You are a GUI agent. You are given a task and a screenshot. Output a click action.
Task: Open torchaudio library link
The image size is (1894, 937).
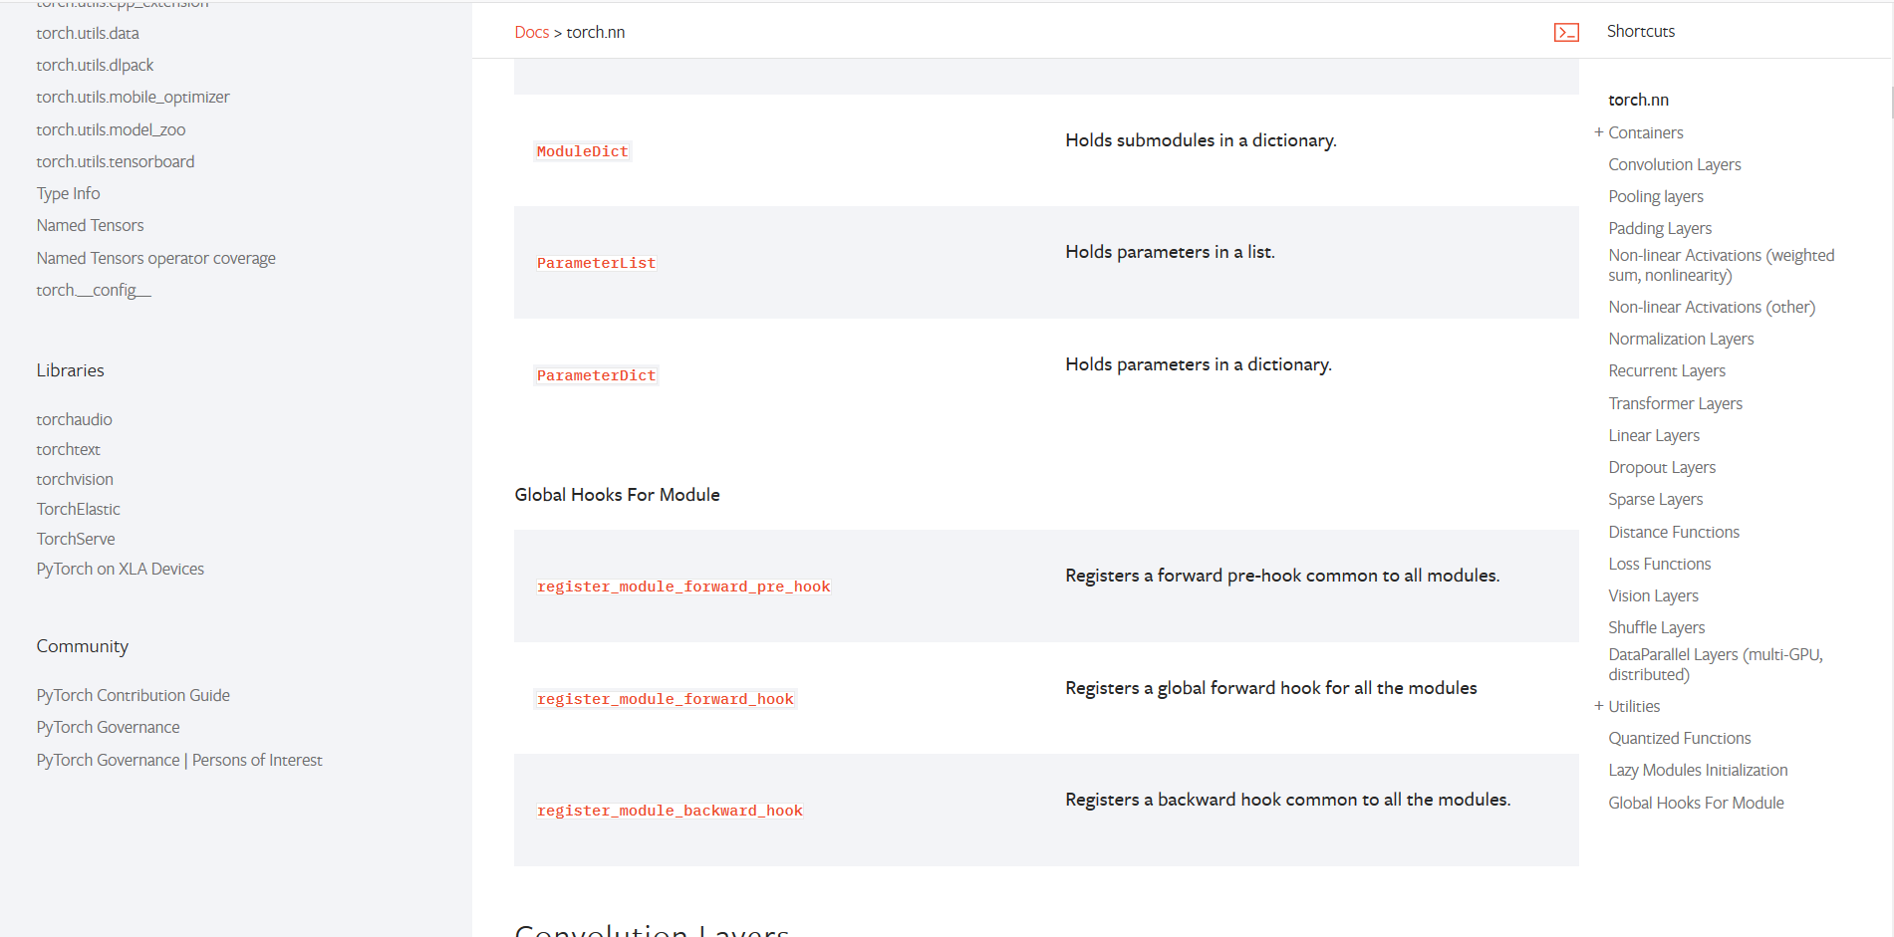pyautogui.click(x=74, y=419)
